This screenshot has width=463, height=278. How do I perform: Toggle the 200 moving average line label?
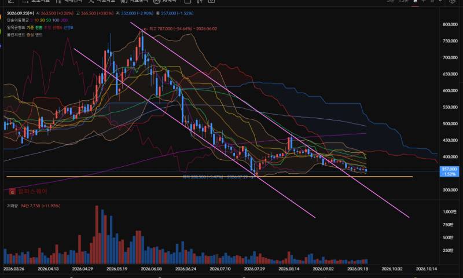(x=64, y=20)
